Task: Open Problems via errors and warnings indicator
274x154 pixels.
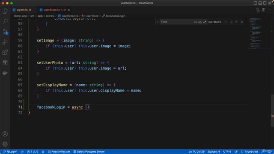Action: [x=33, y=151]
